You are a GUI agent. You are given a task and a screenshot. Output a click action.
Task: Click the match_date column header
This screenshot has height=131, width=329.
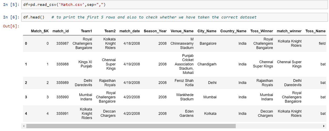(130, 31)
